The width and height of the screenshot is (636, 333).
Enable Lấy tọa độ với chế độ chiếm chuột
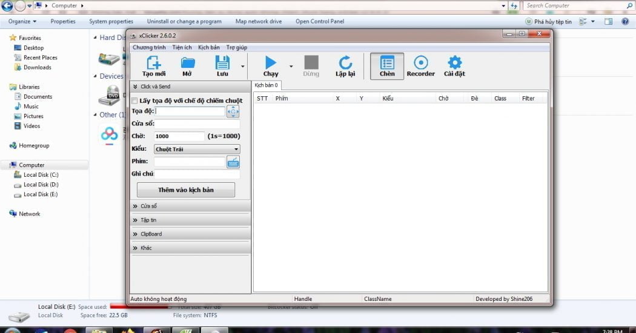coord(134,101)
